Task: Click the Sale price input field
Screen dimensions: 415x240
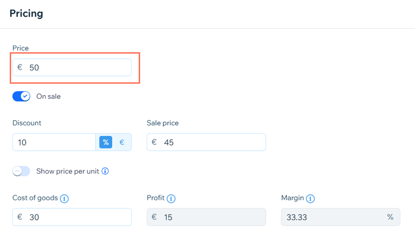Action: click(212, 142)
